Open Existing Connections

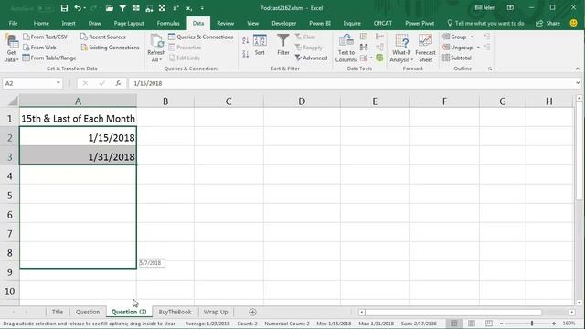pyautogui.click(x=110, y=48)
